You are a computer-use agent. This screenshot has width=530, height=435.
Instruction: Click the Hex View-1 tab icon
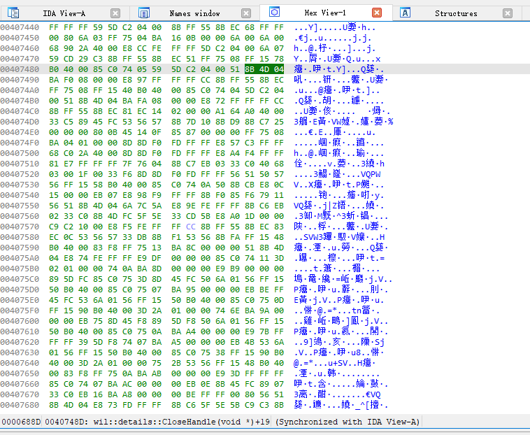275,13
